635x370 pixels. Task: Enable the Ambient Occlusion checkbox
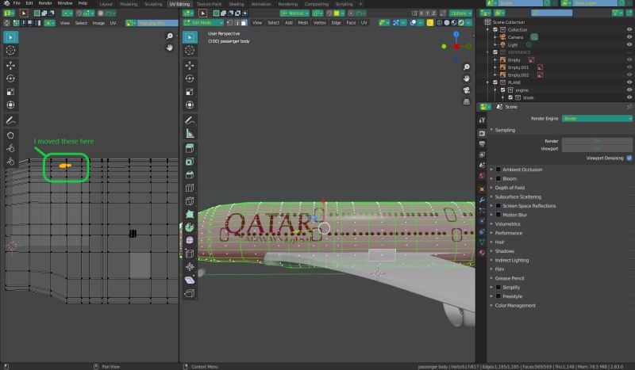(x=498, y=170)
